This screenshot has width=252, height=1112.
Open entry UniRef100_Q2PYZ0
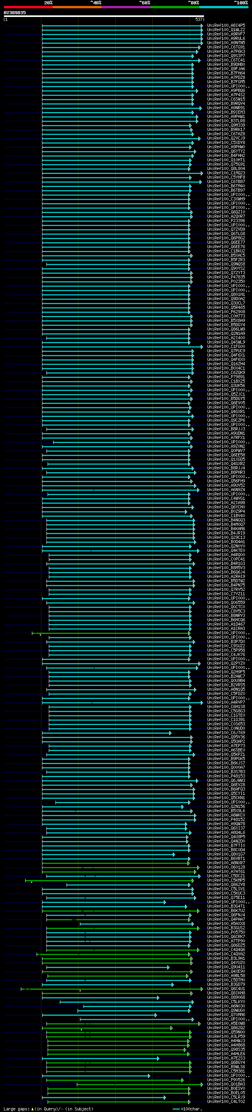click(226, 663)
